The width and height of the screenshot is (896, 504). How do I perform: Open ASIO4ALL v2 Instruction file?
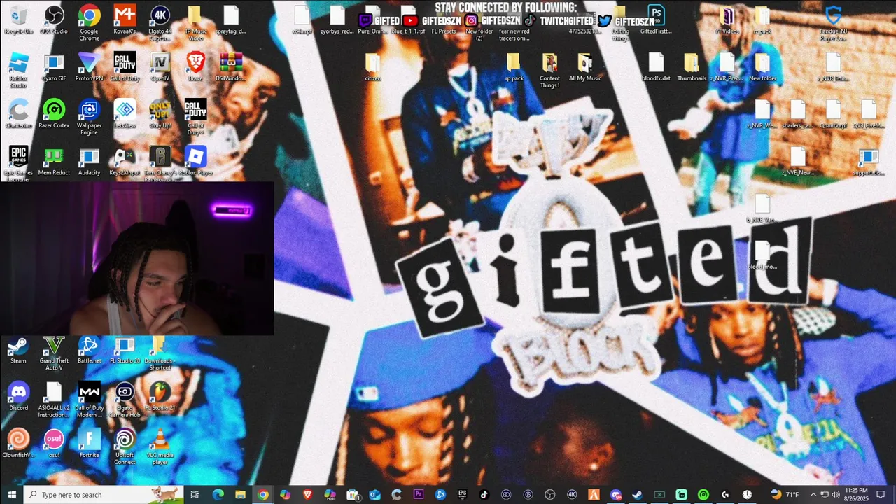(54, 400)
